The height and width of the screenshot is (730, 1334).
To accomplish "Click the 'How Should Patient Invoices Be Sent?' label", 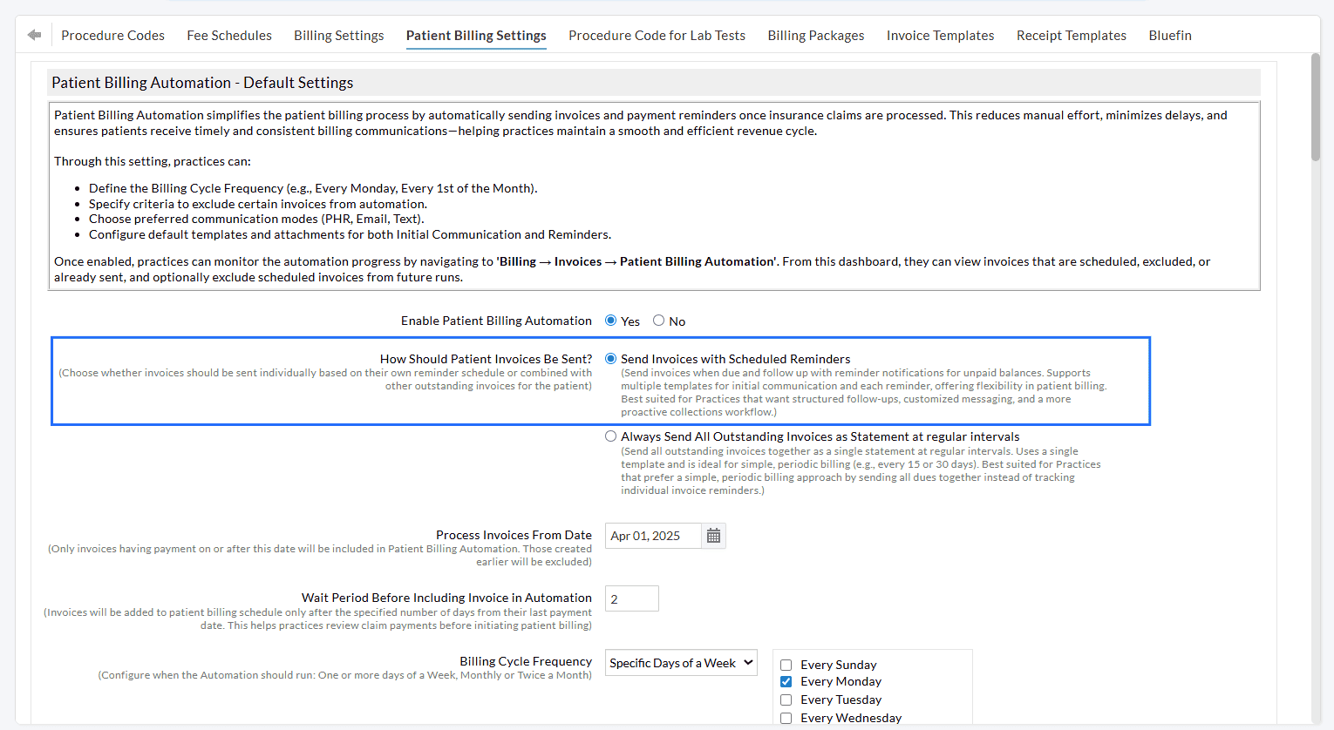I will pos(486,359).
